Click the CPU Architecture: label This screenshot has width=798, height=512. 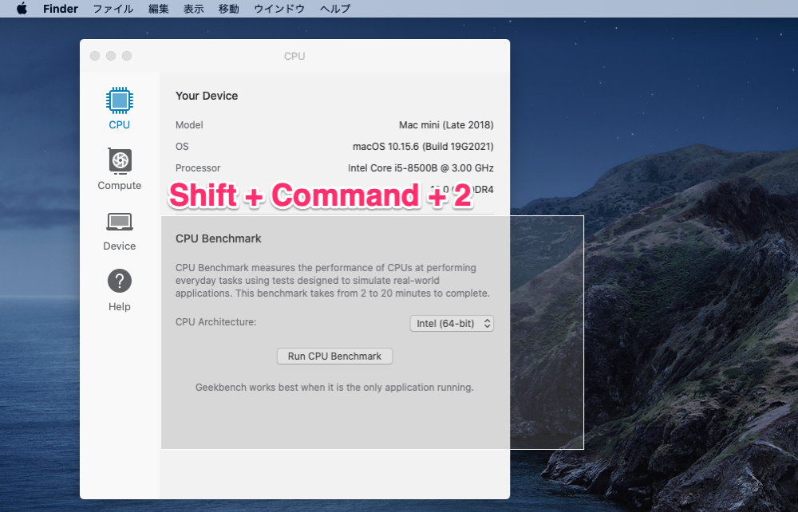(x=215, y=322)
